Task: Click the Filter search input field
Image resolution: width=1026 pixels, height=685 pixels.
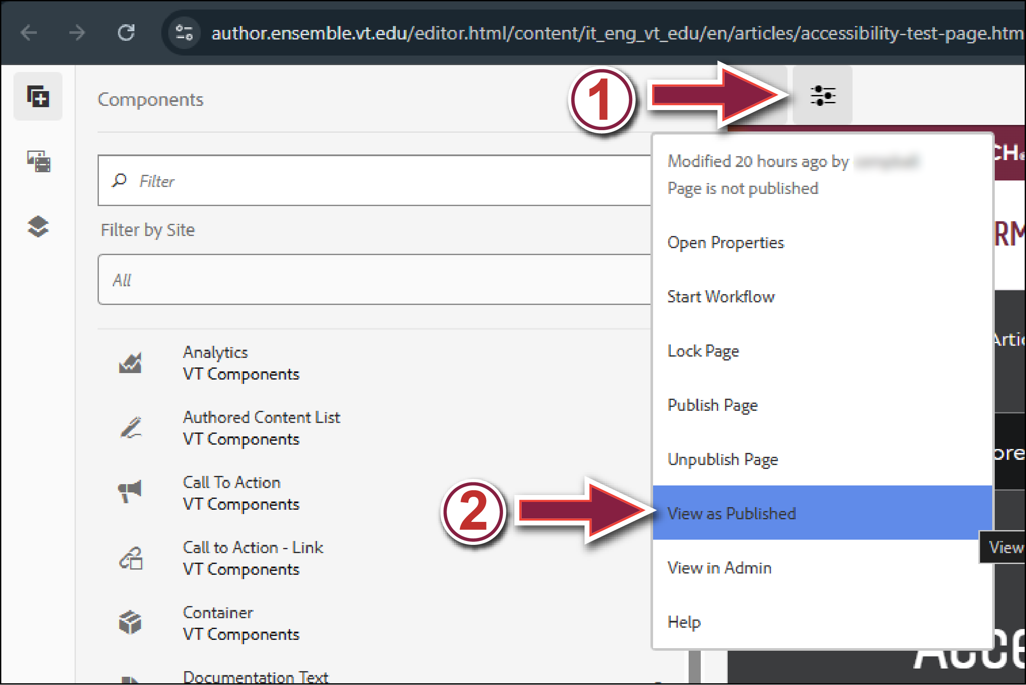Action: pyautogui.click(x=375, y=180)
